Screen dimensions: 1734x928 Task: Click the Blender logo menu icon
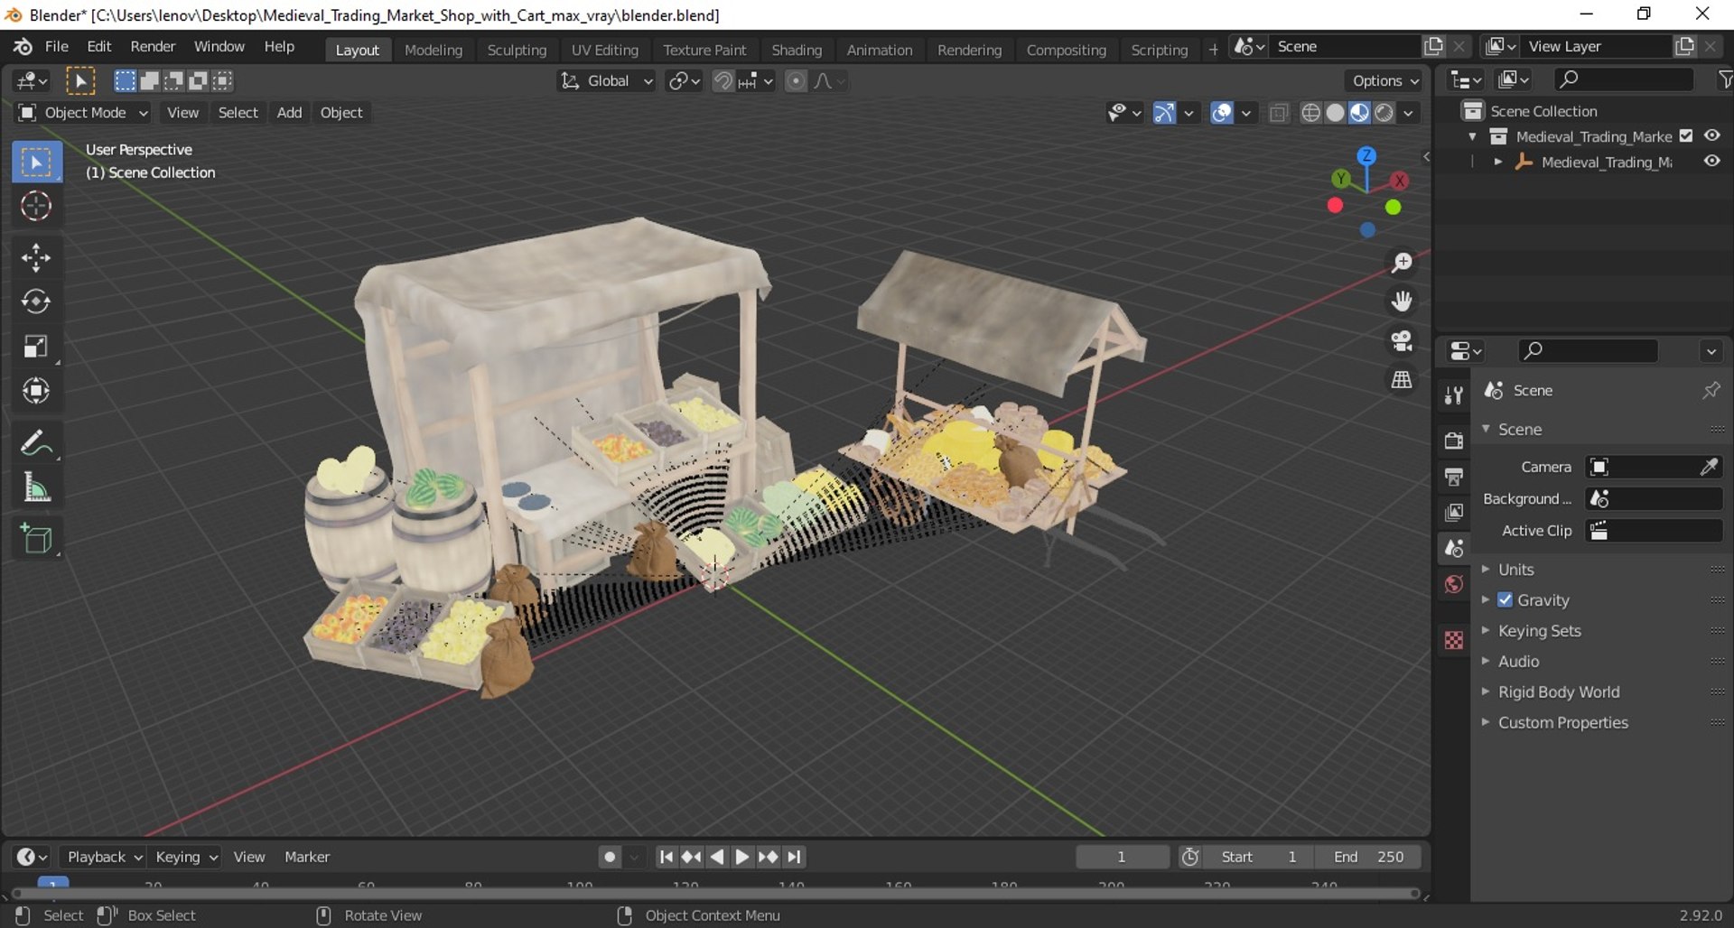click(22, 47)
